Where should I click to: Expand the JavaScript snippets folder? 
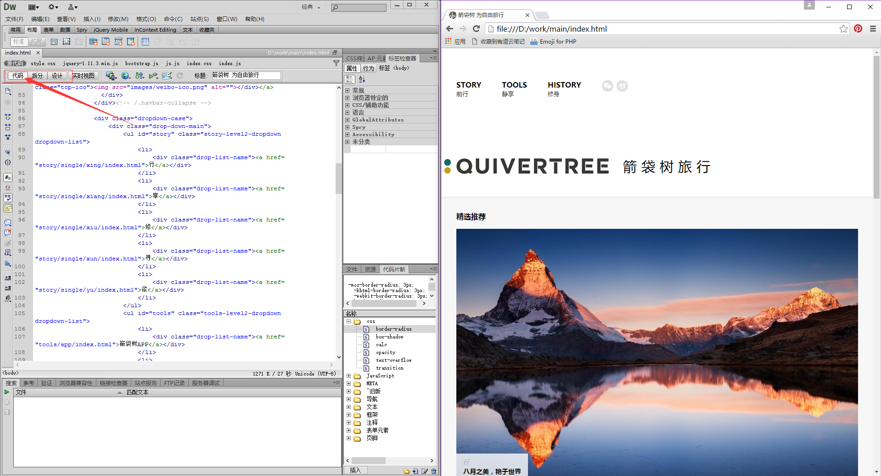click(348, 376)
